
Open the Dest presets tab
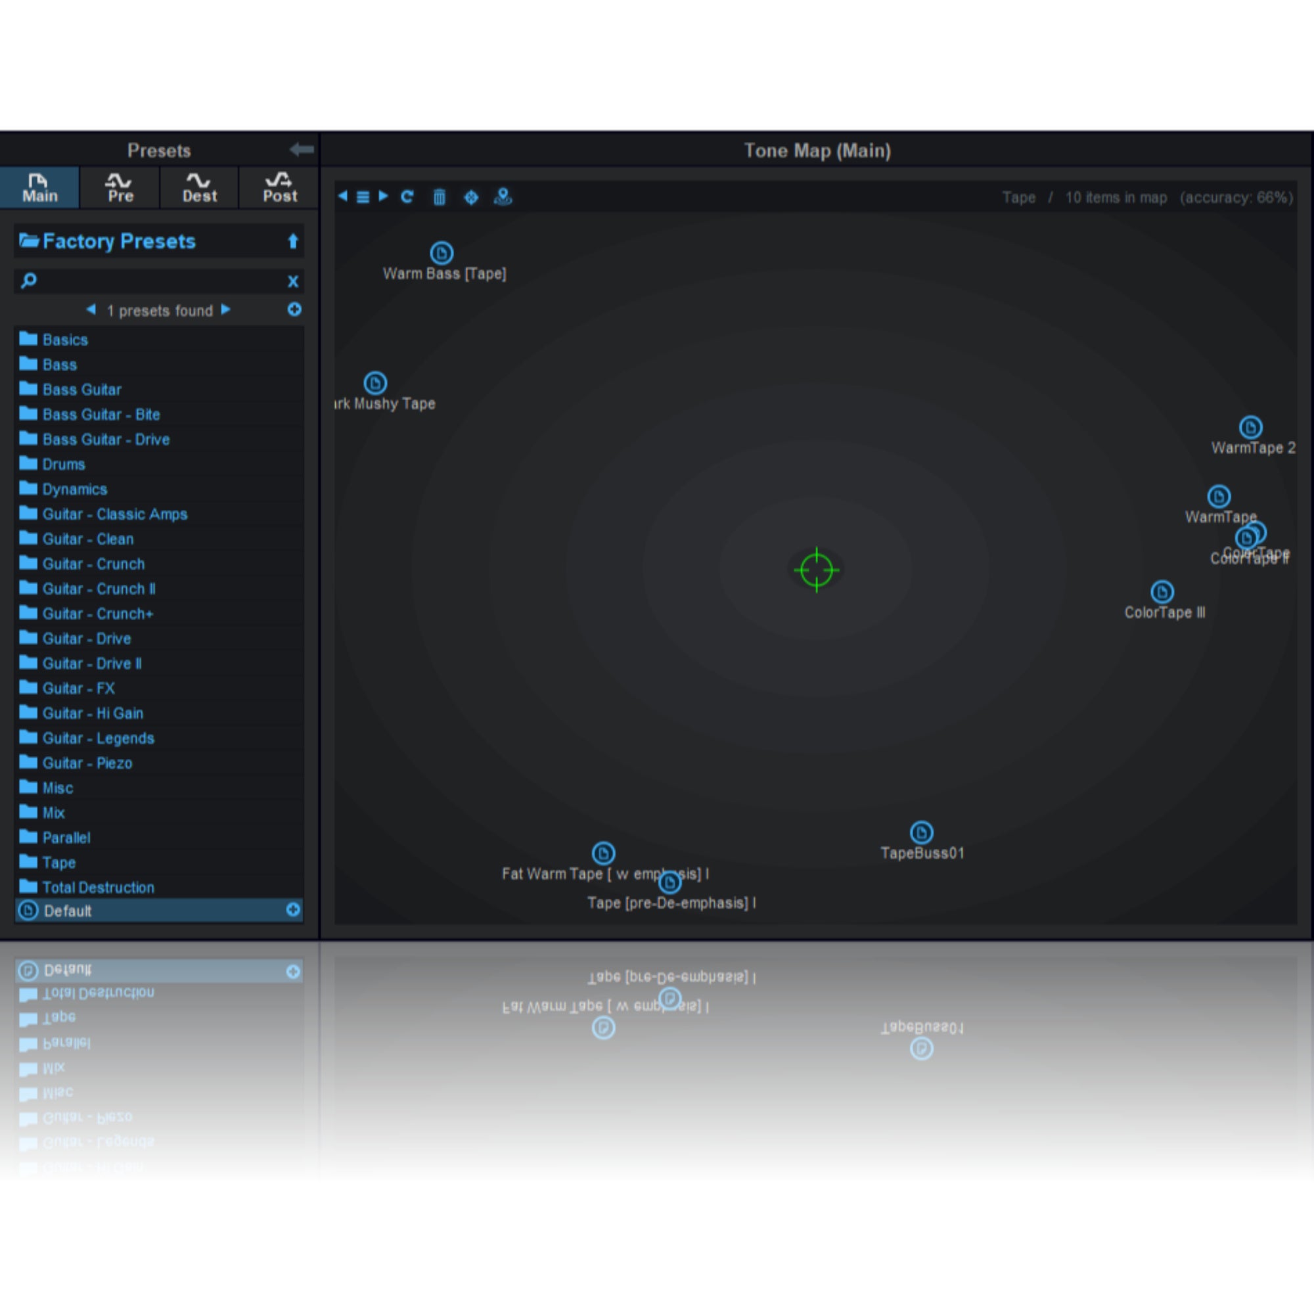[199, 188]
